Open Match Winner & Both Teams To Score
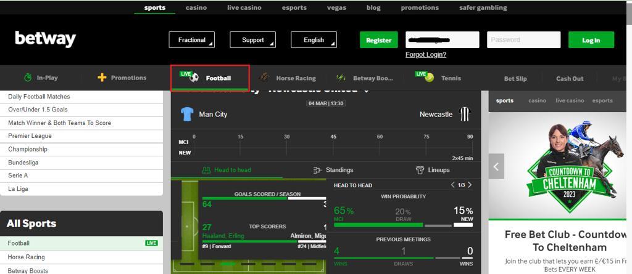 point(81,123)
